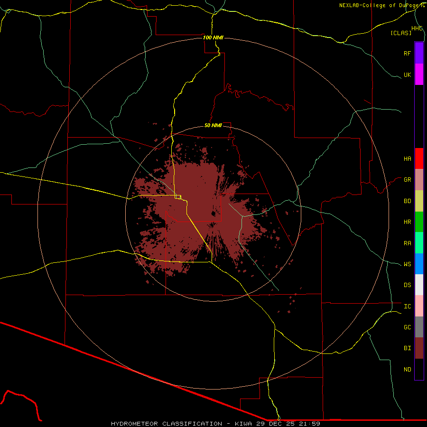
Task: Click the RF purple legend swatch
Action: pyautogui.click(x=419, y=53)
